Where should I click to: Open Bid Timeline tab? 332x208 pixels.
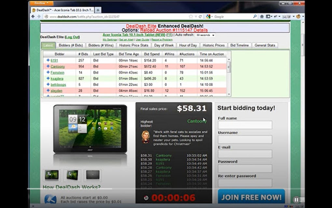coord(240,45)
